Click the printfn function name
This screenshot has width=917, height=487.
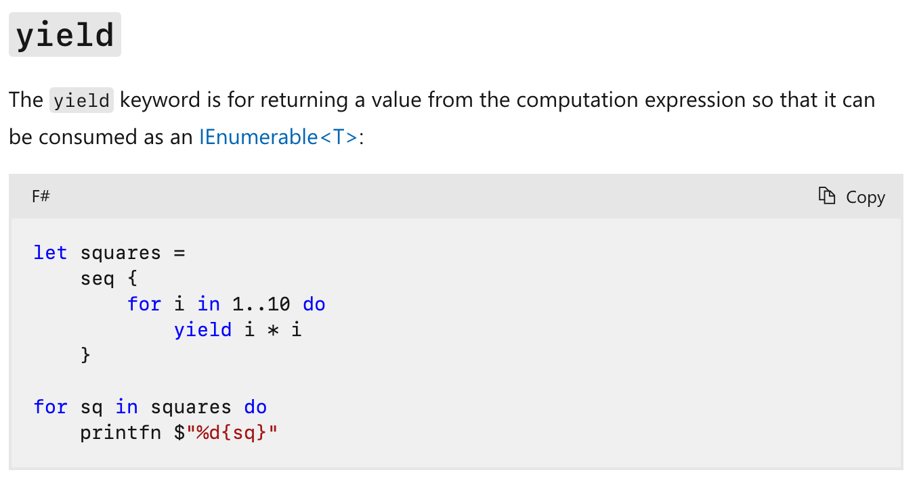pos(121,433)
